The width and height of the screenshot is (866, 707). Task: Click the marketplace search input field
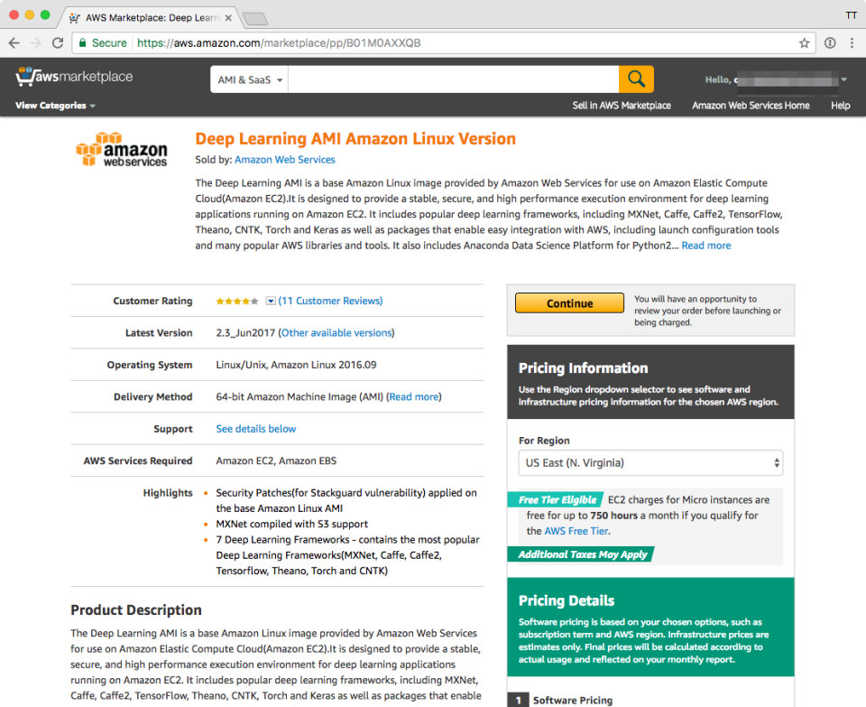[451, 79]
